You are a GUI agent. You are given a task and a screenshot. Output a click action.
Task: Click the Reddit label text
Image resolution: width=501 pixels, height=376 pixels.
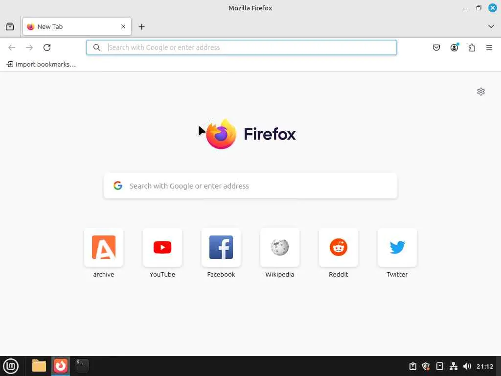point(339,274)
